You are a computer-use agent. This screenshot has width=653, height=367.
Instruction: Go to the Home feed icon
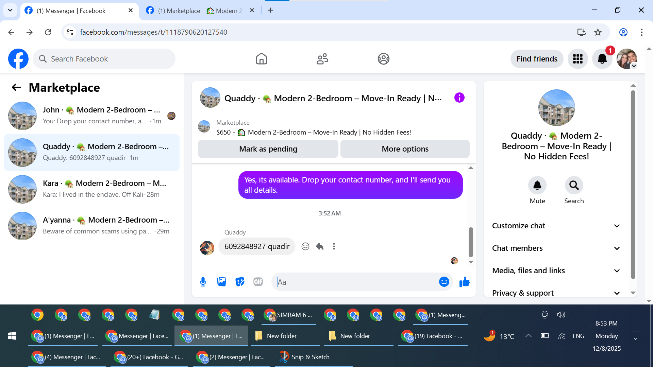pyautogui.click(x=261, y=59)
